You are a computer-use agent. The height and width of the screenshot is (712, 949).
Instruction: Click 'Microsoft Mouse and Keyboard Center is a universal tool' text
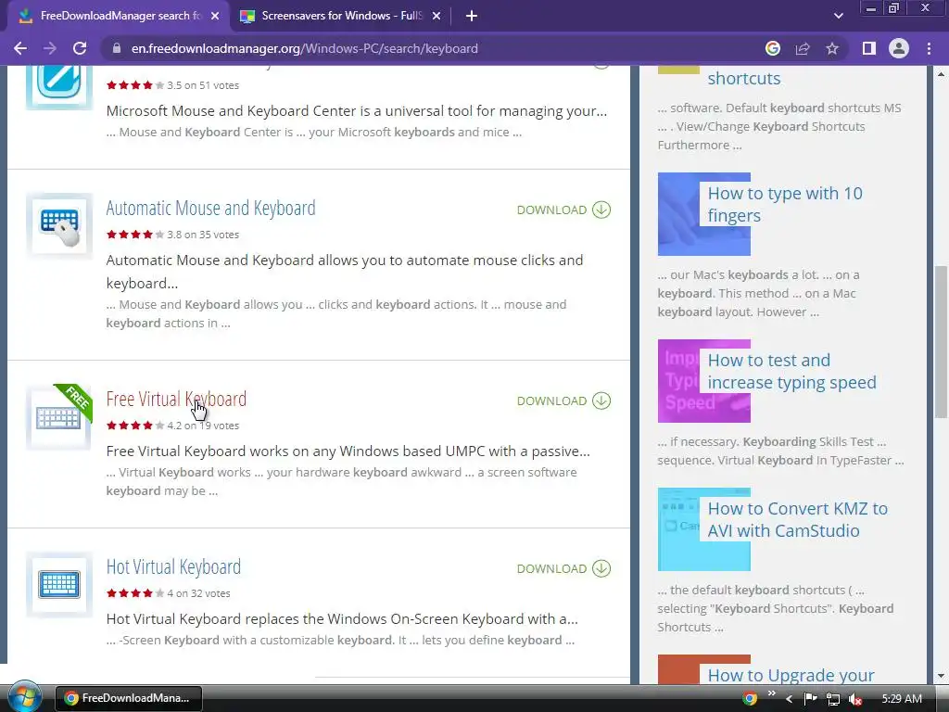357,111
